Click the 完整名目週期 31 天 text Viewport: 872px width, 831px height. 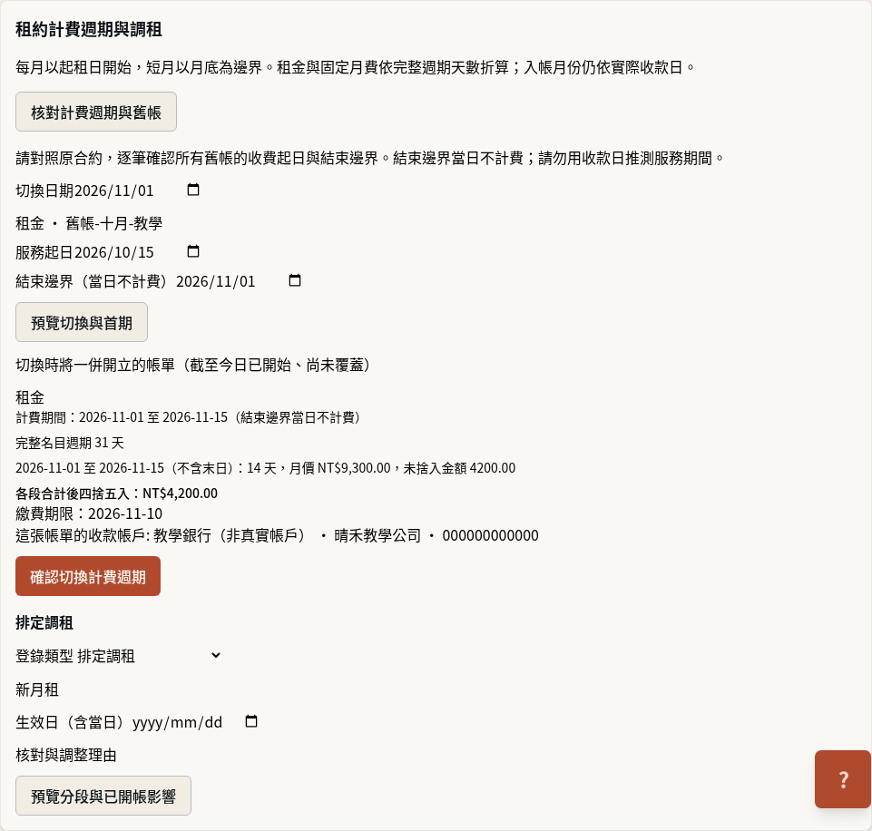70,443
